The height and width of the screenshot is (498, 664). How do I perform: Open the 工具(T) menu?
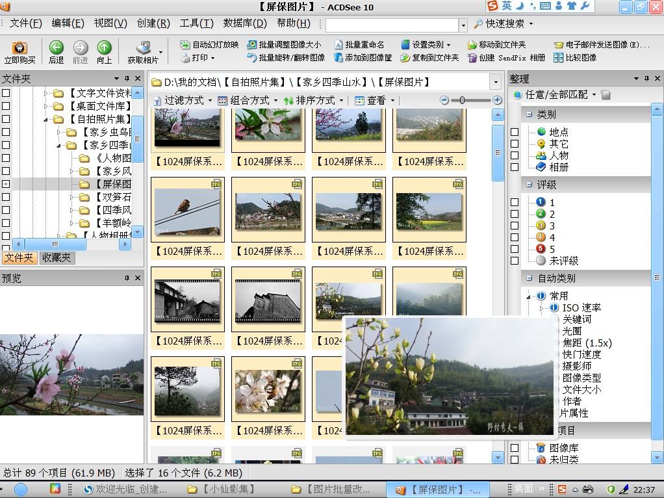pos(196,23)
